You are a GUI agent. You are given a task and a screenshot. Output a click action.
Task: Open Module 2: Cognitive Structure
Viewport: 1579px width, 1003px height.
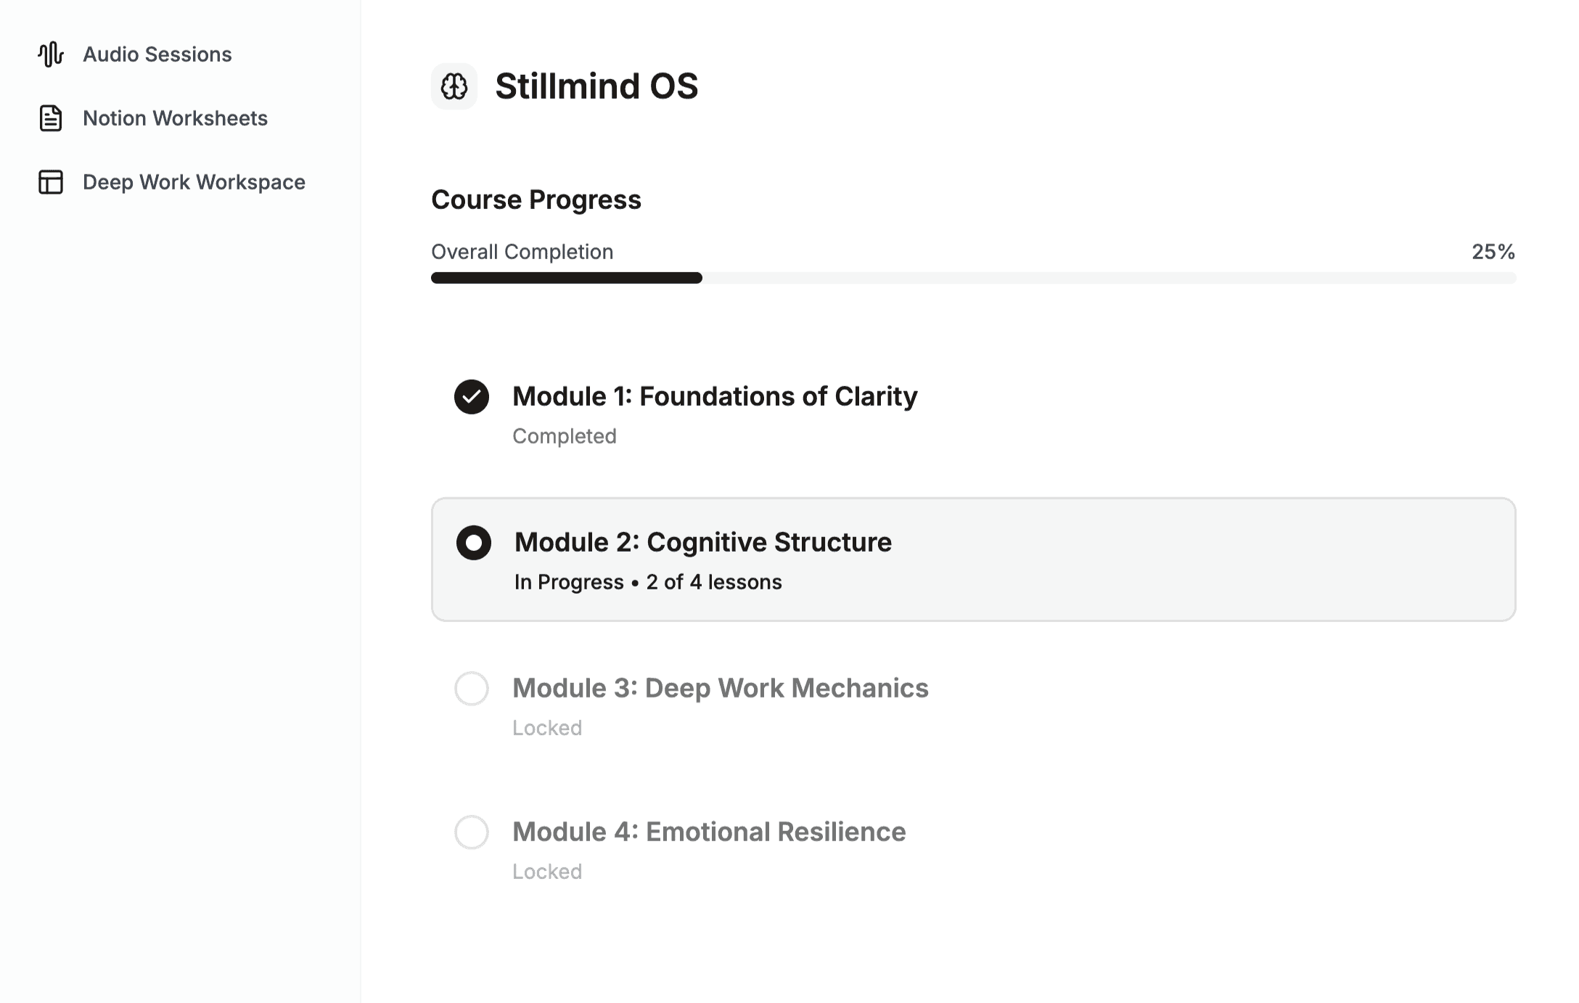click(702, 542)
